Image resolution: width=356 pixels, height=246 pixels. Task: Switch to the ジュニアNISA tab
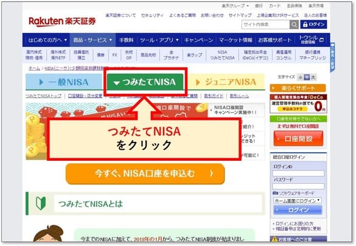(226, 82)
